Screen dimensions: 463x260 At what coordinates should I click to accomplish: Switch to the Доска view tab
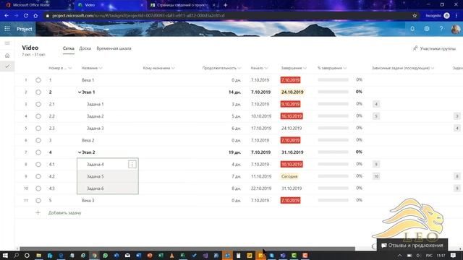point(85,48)
